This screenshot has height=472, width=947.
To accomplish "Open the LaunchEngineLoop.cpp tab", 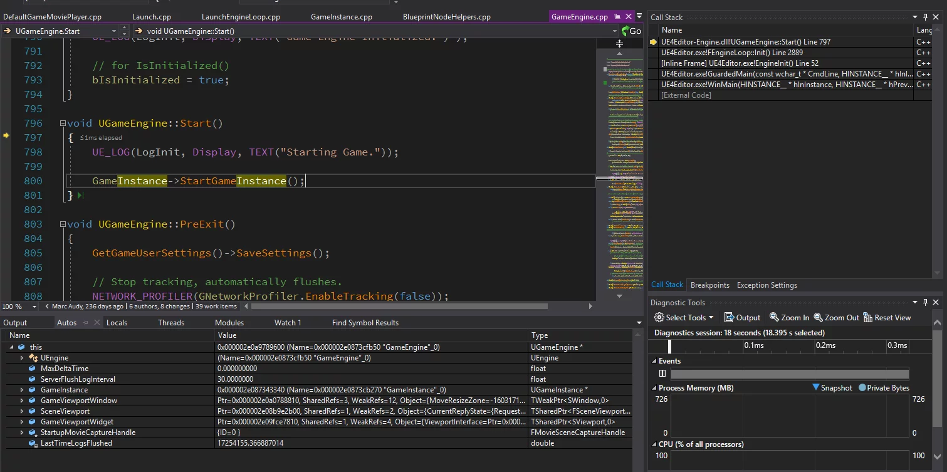I will click(241, 17).
